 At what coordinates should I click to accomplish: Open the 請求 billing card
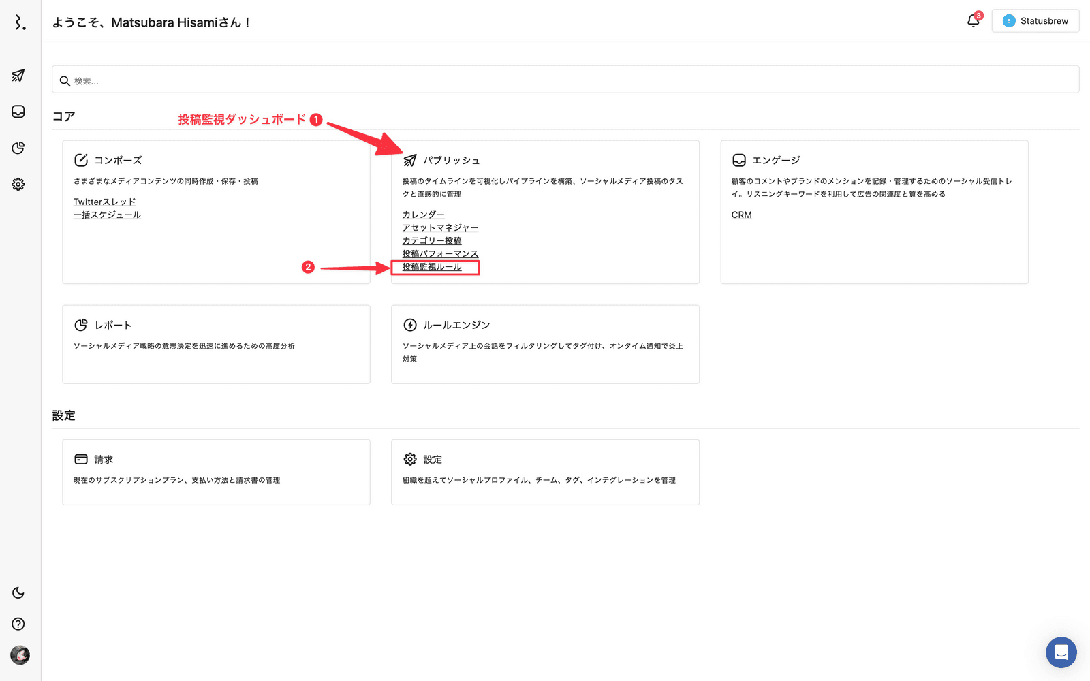pyautogui.click(x=216, y=471)
